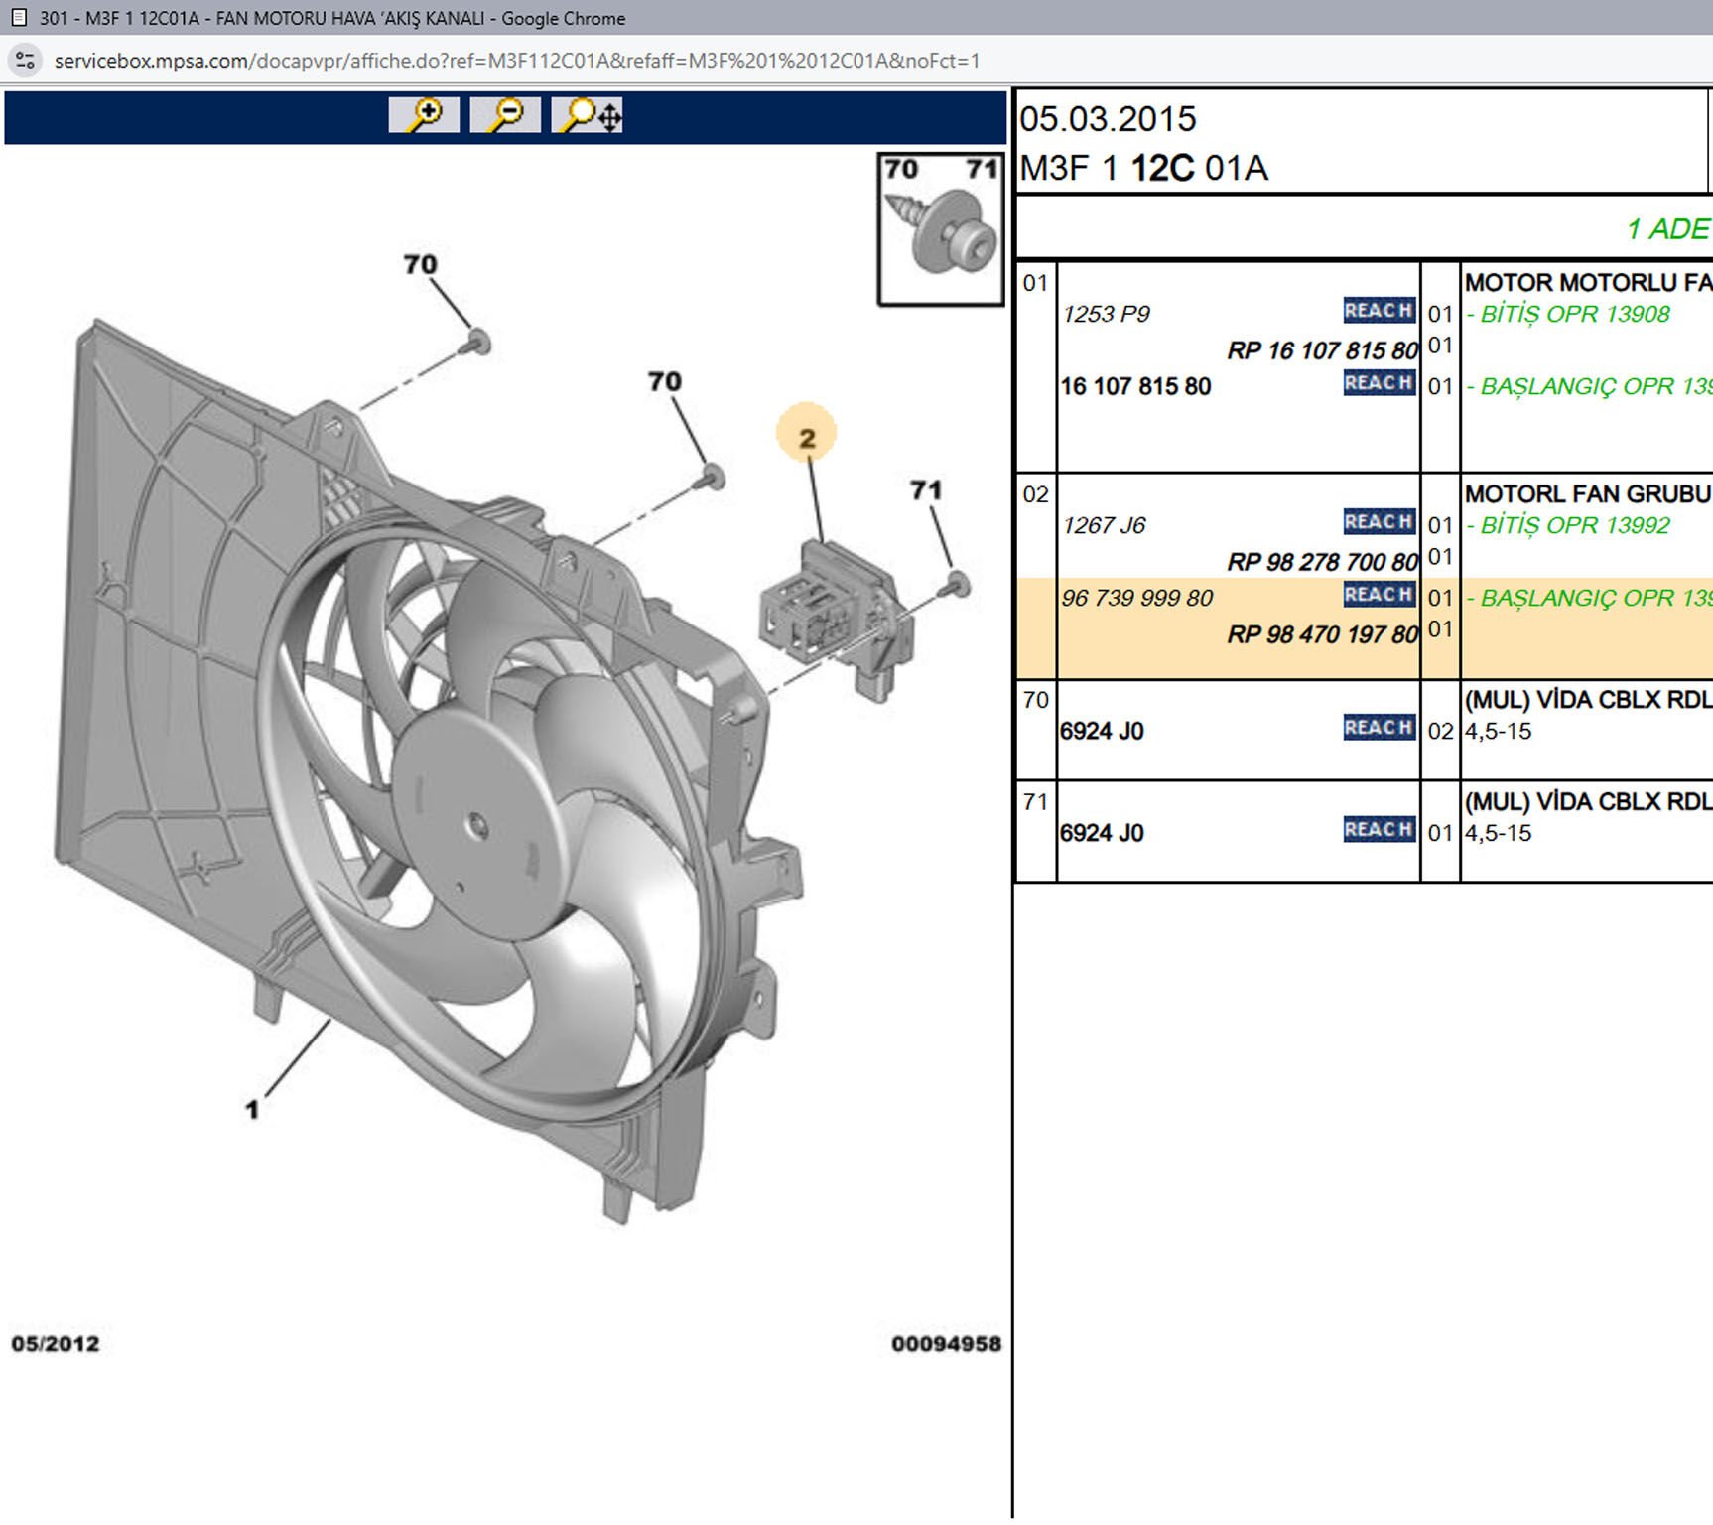This screenshot has height=1525, width=1713.
Task: Click part number 1267 J6
Action: coord(1104,526)
